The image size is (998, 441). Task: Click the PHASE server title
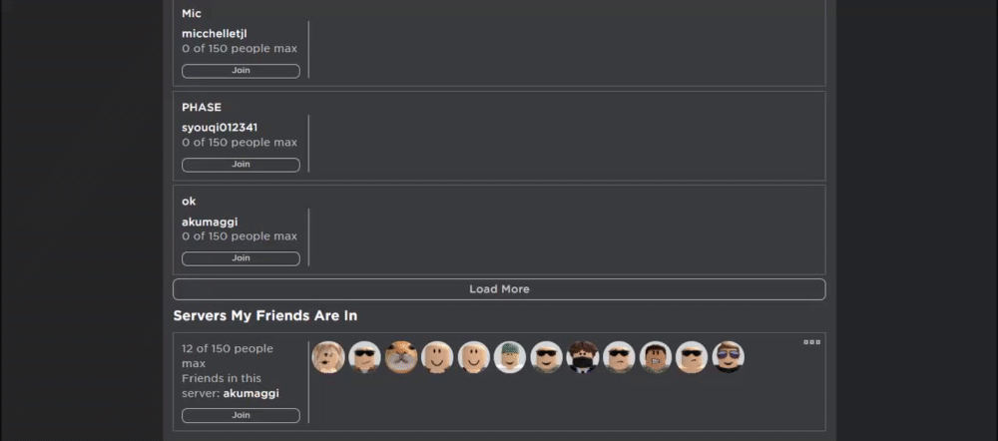click(x=202, y=107)
